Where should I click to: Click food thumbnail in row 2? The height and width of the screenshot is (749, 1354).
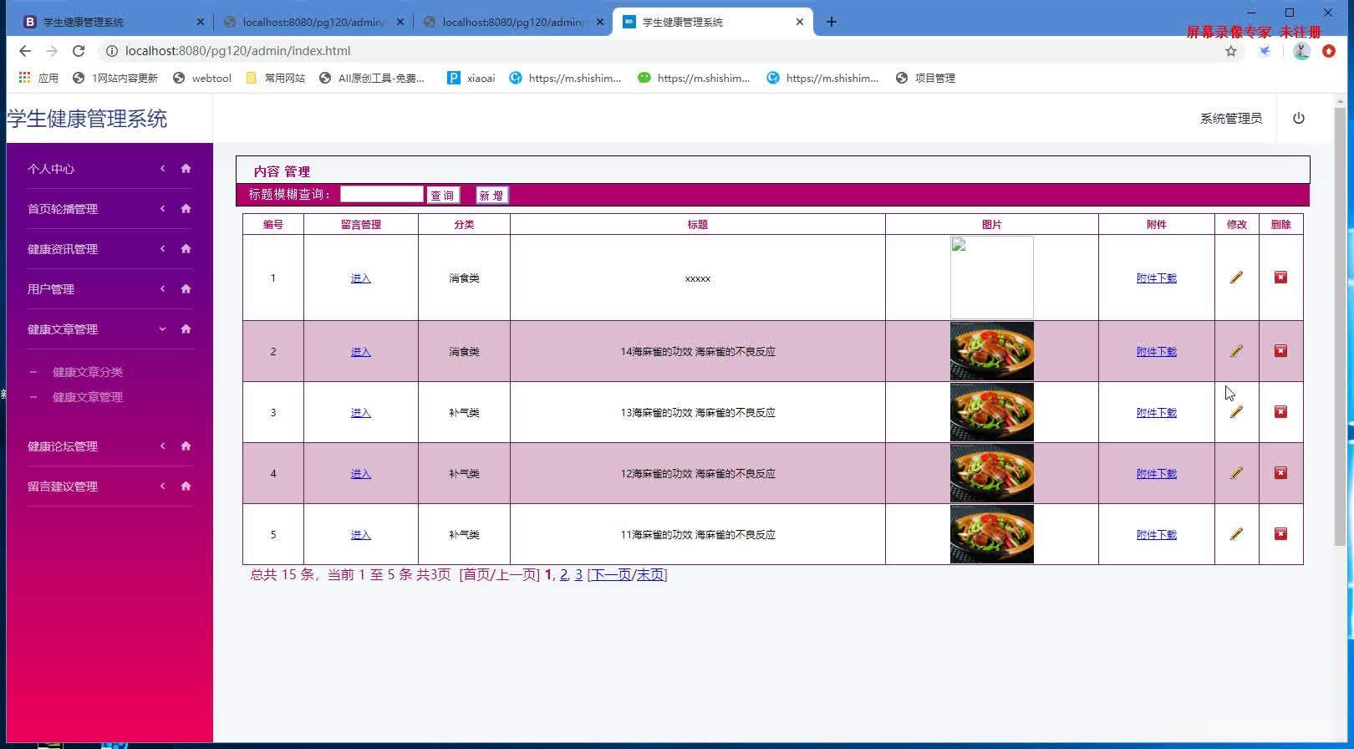pyautogui.click(x=992, y=351)
